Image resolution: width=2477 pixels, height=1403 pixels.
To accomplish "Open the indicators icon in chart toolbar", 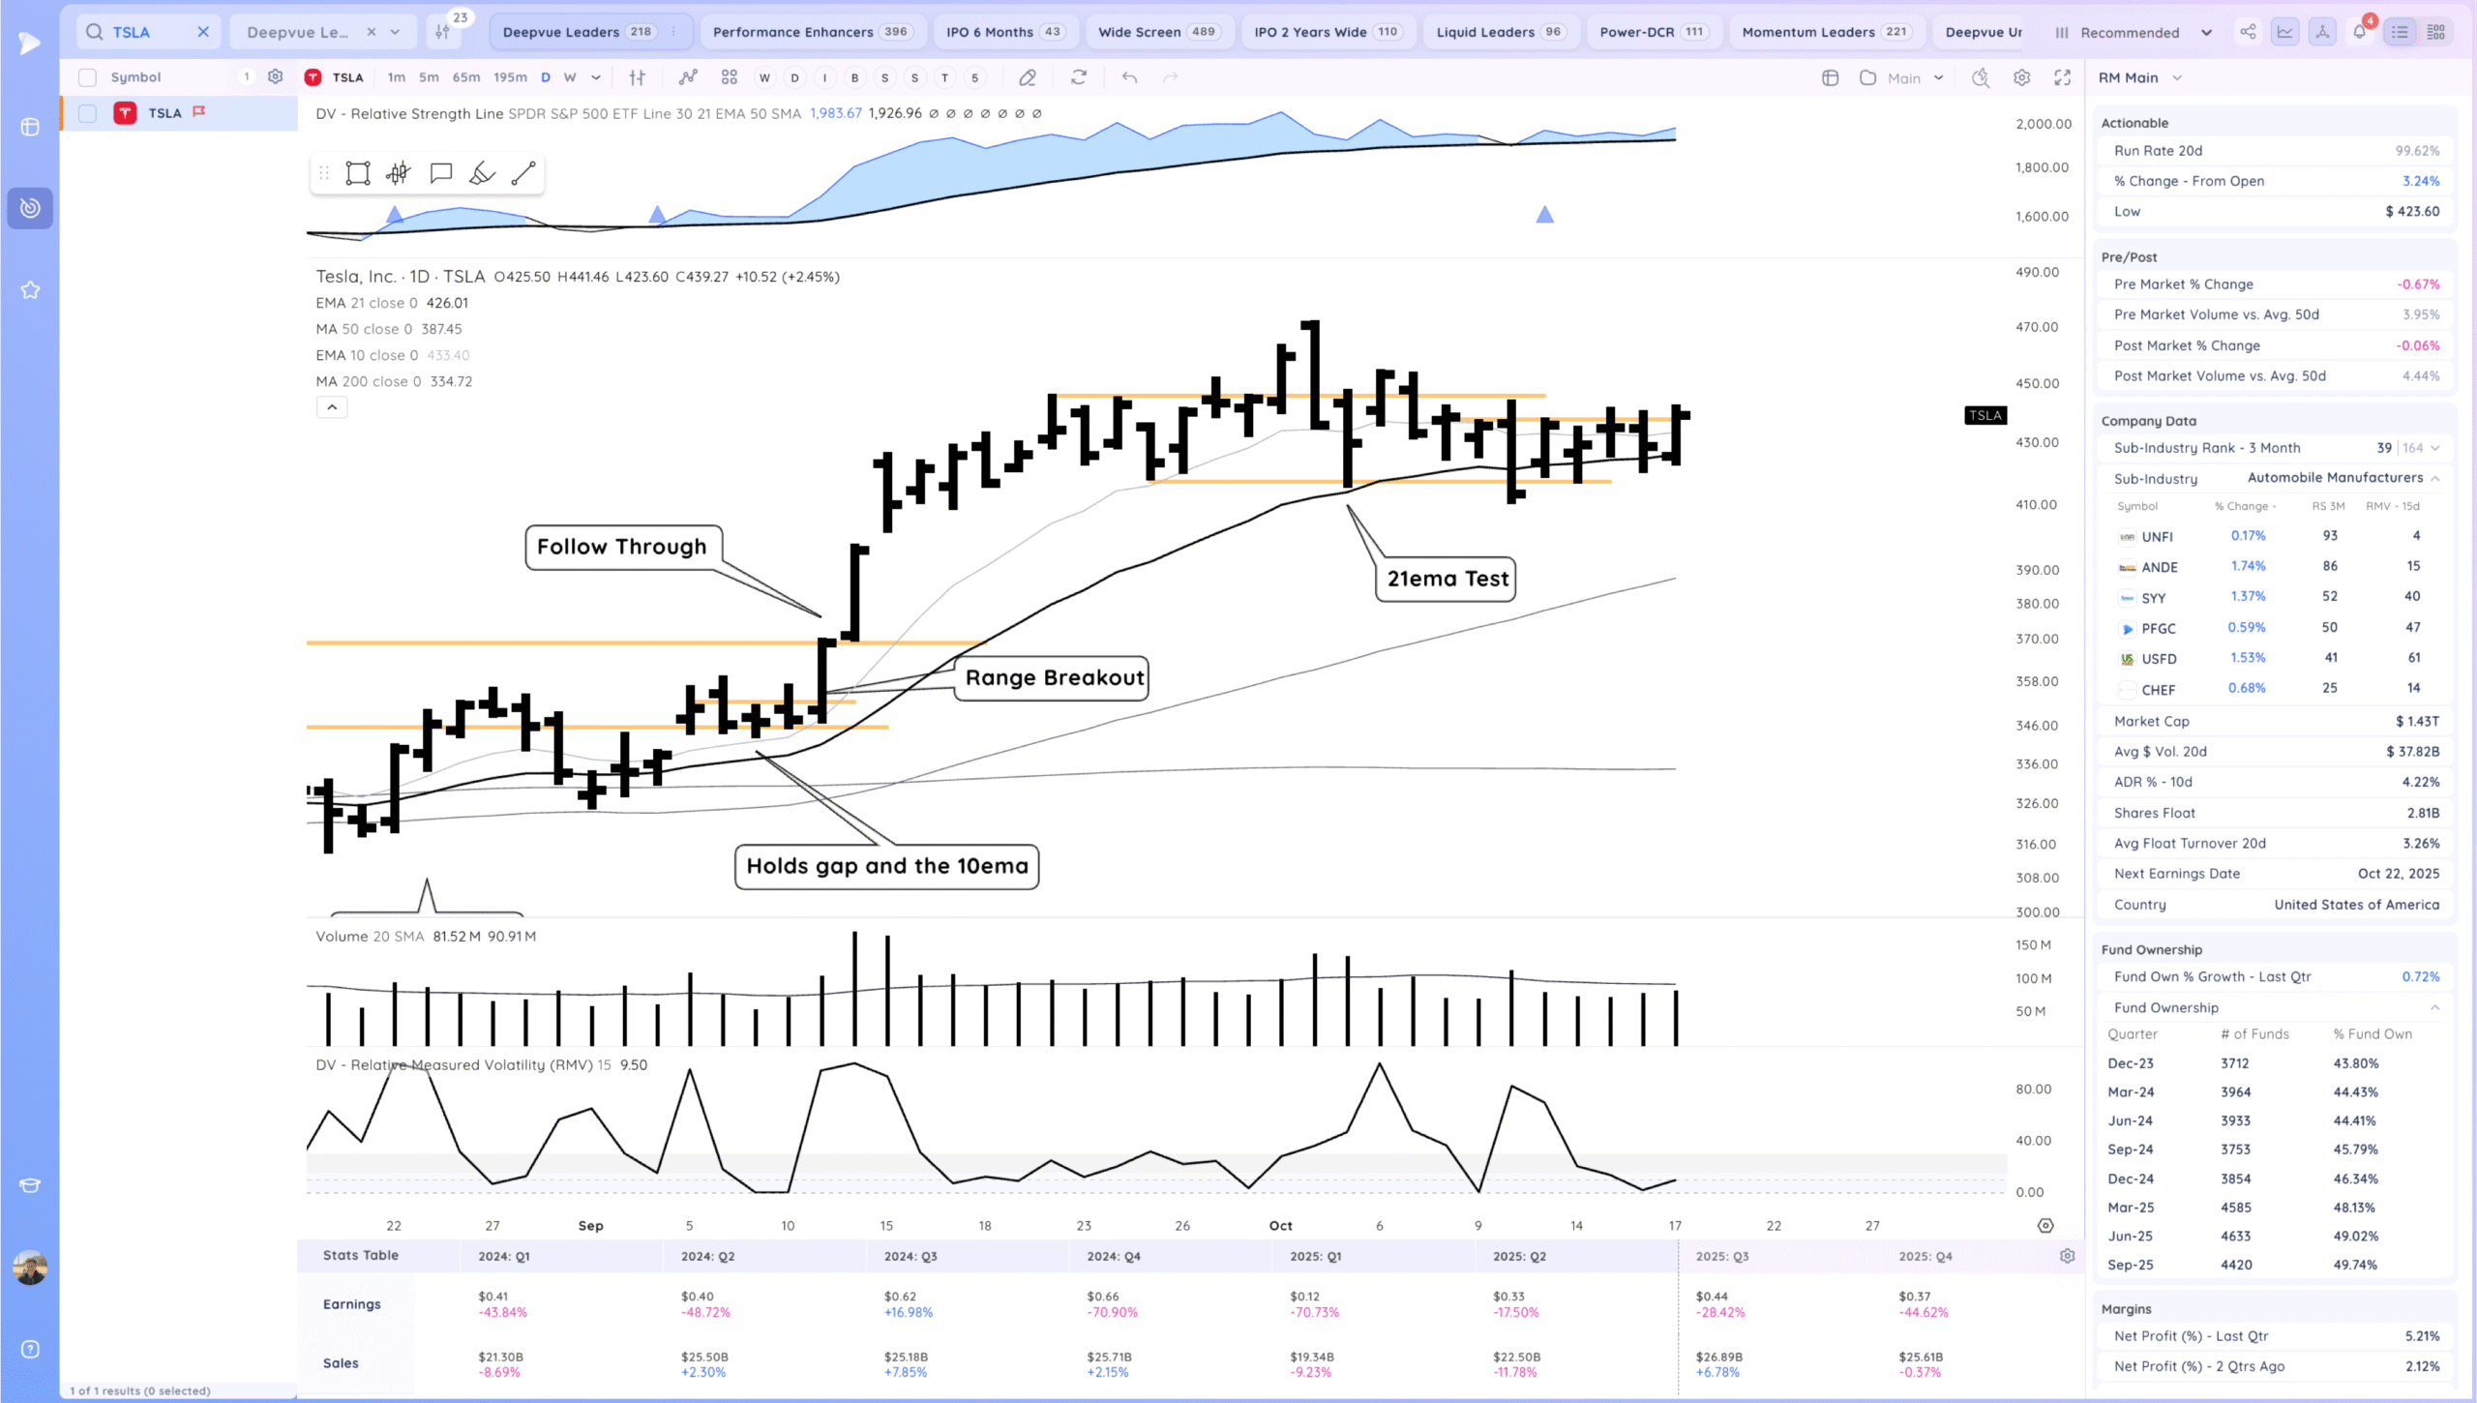I will coord(688,77).
